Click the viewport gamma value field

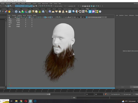(83, 17)
